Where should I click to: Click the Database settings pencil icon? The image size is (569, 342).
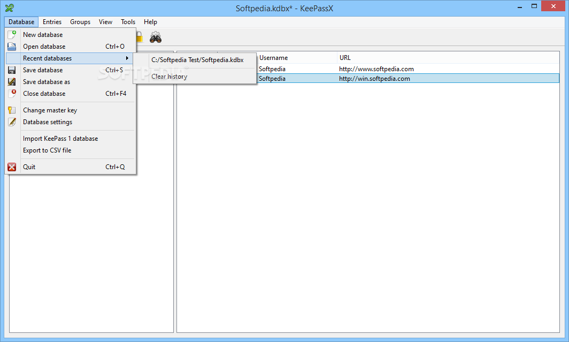12,122
